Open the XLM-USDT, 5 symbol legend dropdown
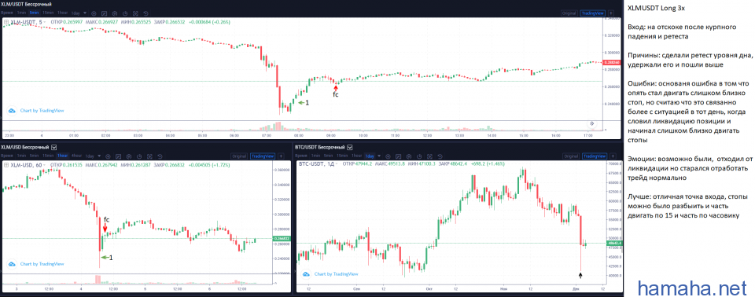The height and width of the screenshot is (297, 755). [x=44, y=22]
